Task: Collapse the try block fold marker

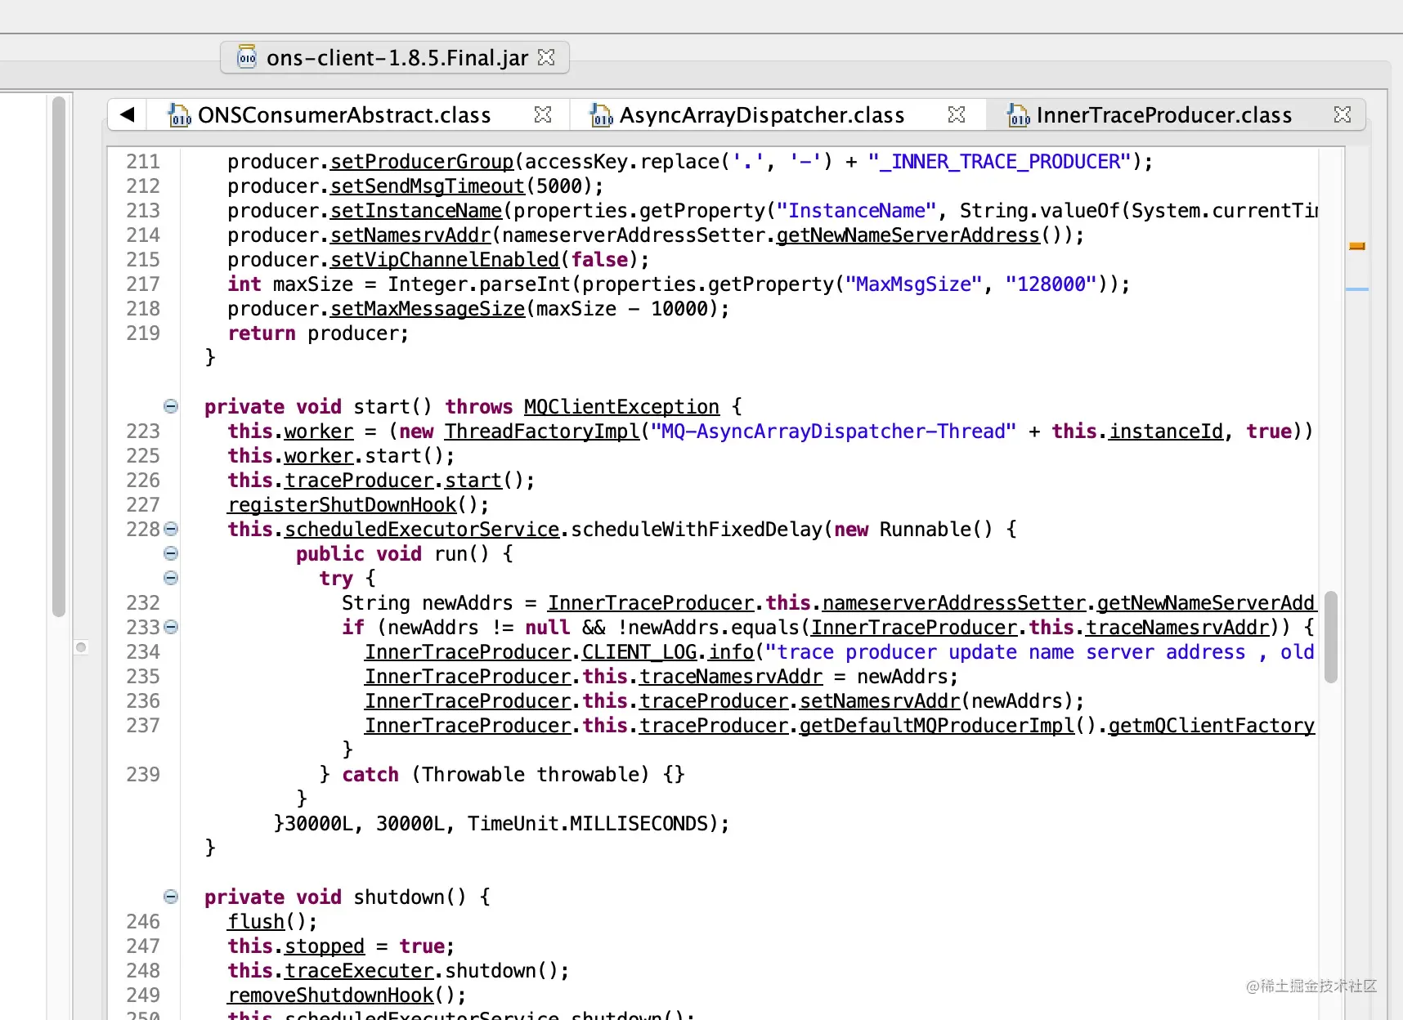Action: (171, 578)
